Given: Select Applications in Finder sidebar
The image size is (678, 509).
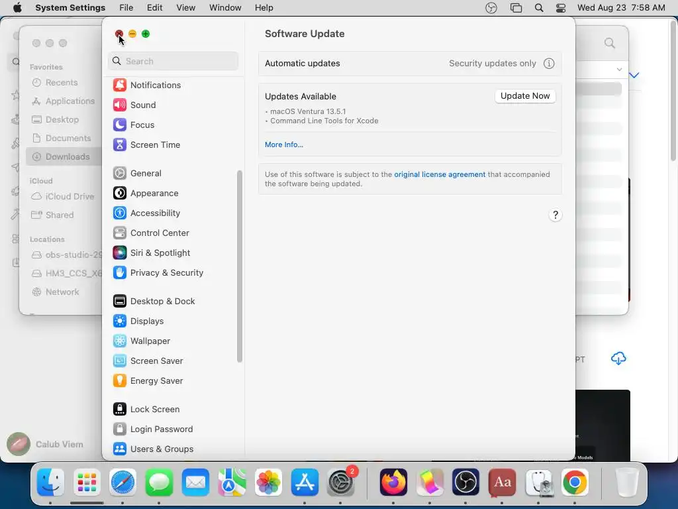Looking at the screenshot, I should pos(64,101).
